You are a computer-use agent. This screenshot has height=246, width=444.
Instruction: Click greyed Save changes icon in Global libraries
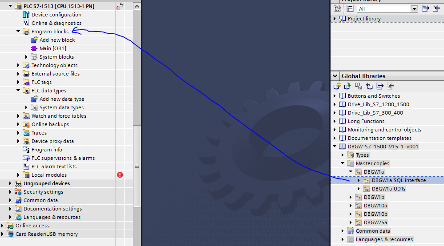[x=358, y=86]
